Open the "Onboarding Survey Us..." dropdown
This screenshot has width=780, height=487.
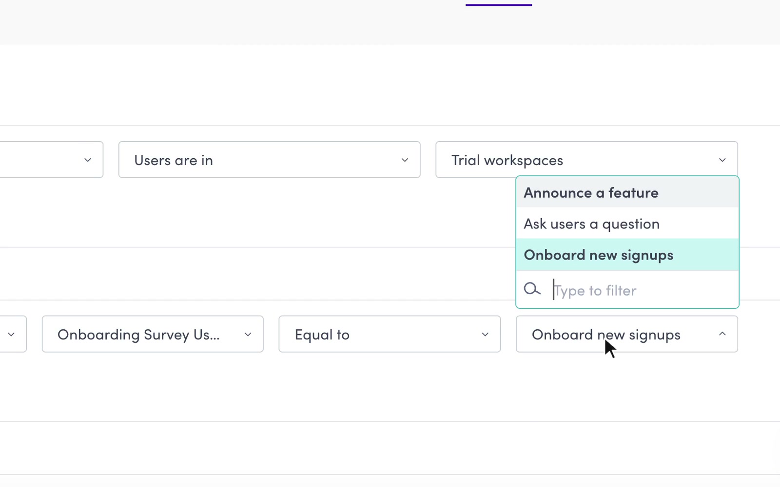(x=153, y=334)
